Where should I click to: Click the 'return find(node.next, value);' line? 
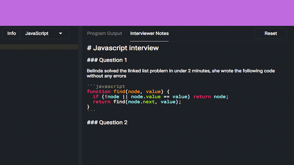pyautogui.click(x=137, y=102)
